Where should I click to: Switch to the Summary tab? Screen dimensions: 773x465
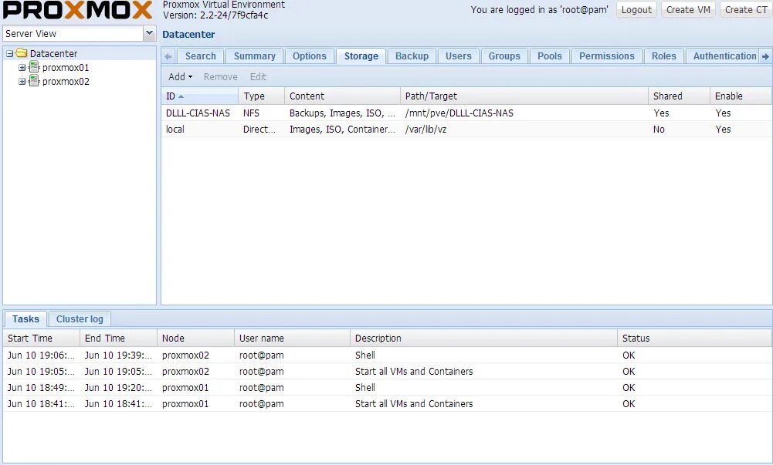[254, 56]
